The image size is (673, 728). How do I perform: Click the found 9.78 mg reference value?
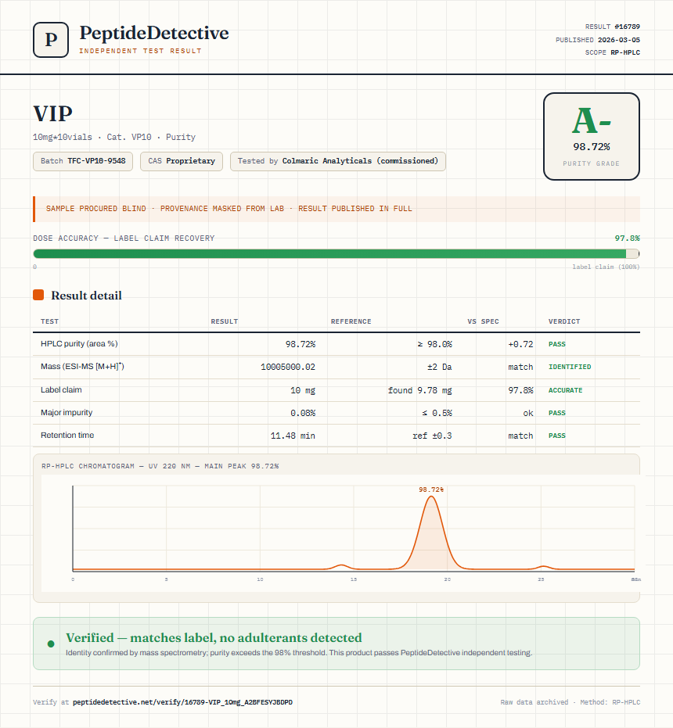(419, 390)
